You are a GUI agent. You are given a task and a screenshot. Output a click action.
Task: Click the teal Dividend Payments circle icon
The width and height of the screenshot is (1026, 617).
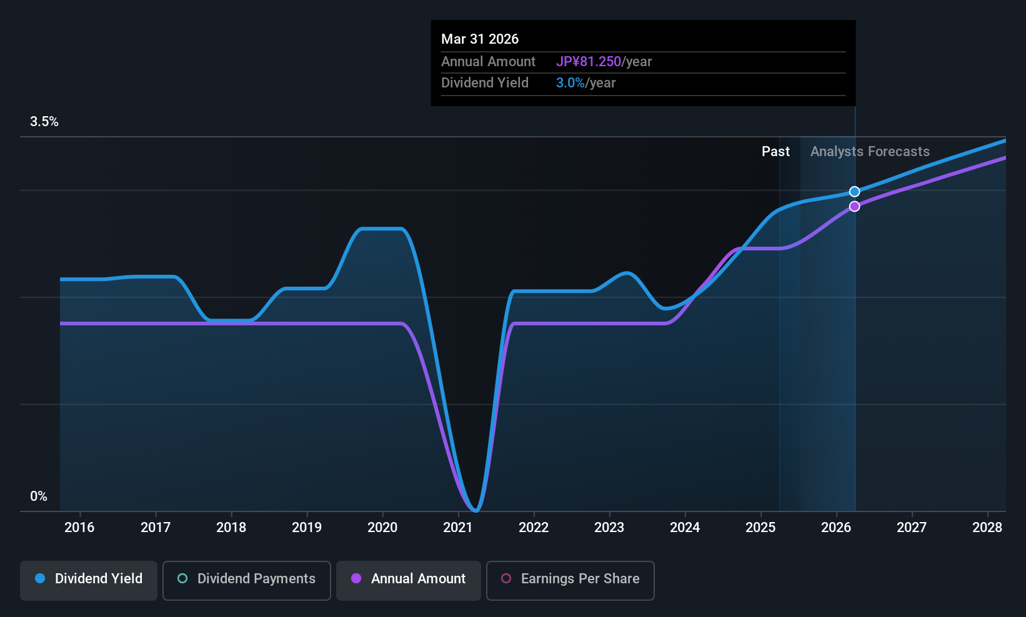182,578
